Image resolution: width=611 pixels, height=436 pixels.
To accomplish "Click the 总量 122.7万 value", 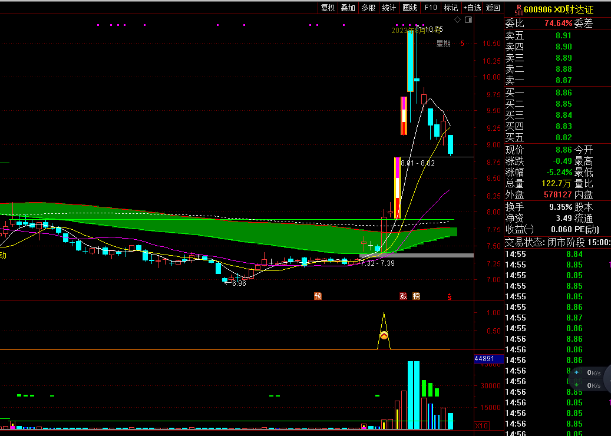I will tap(556, 183).
